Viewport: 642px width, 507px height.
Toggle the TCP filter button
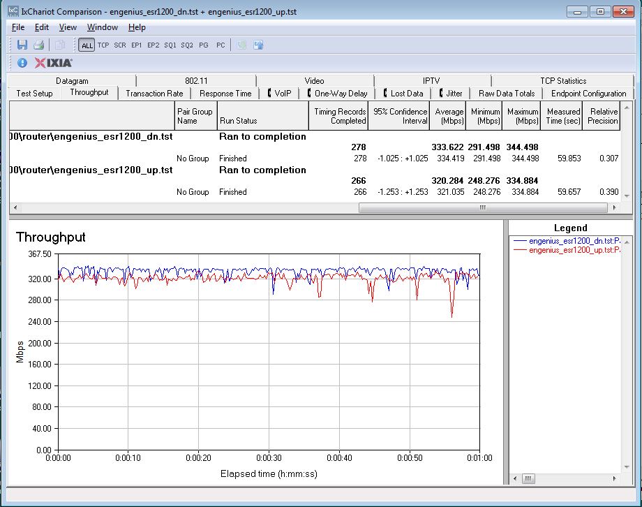click(103, 45)
